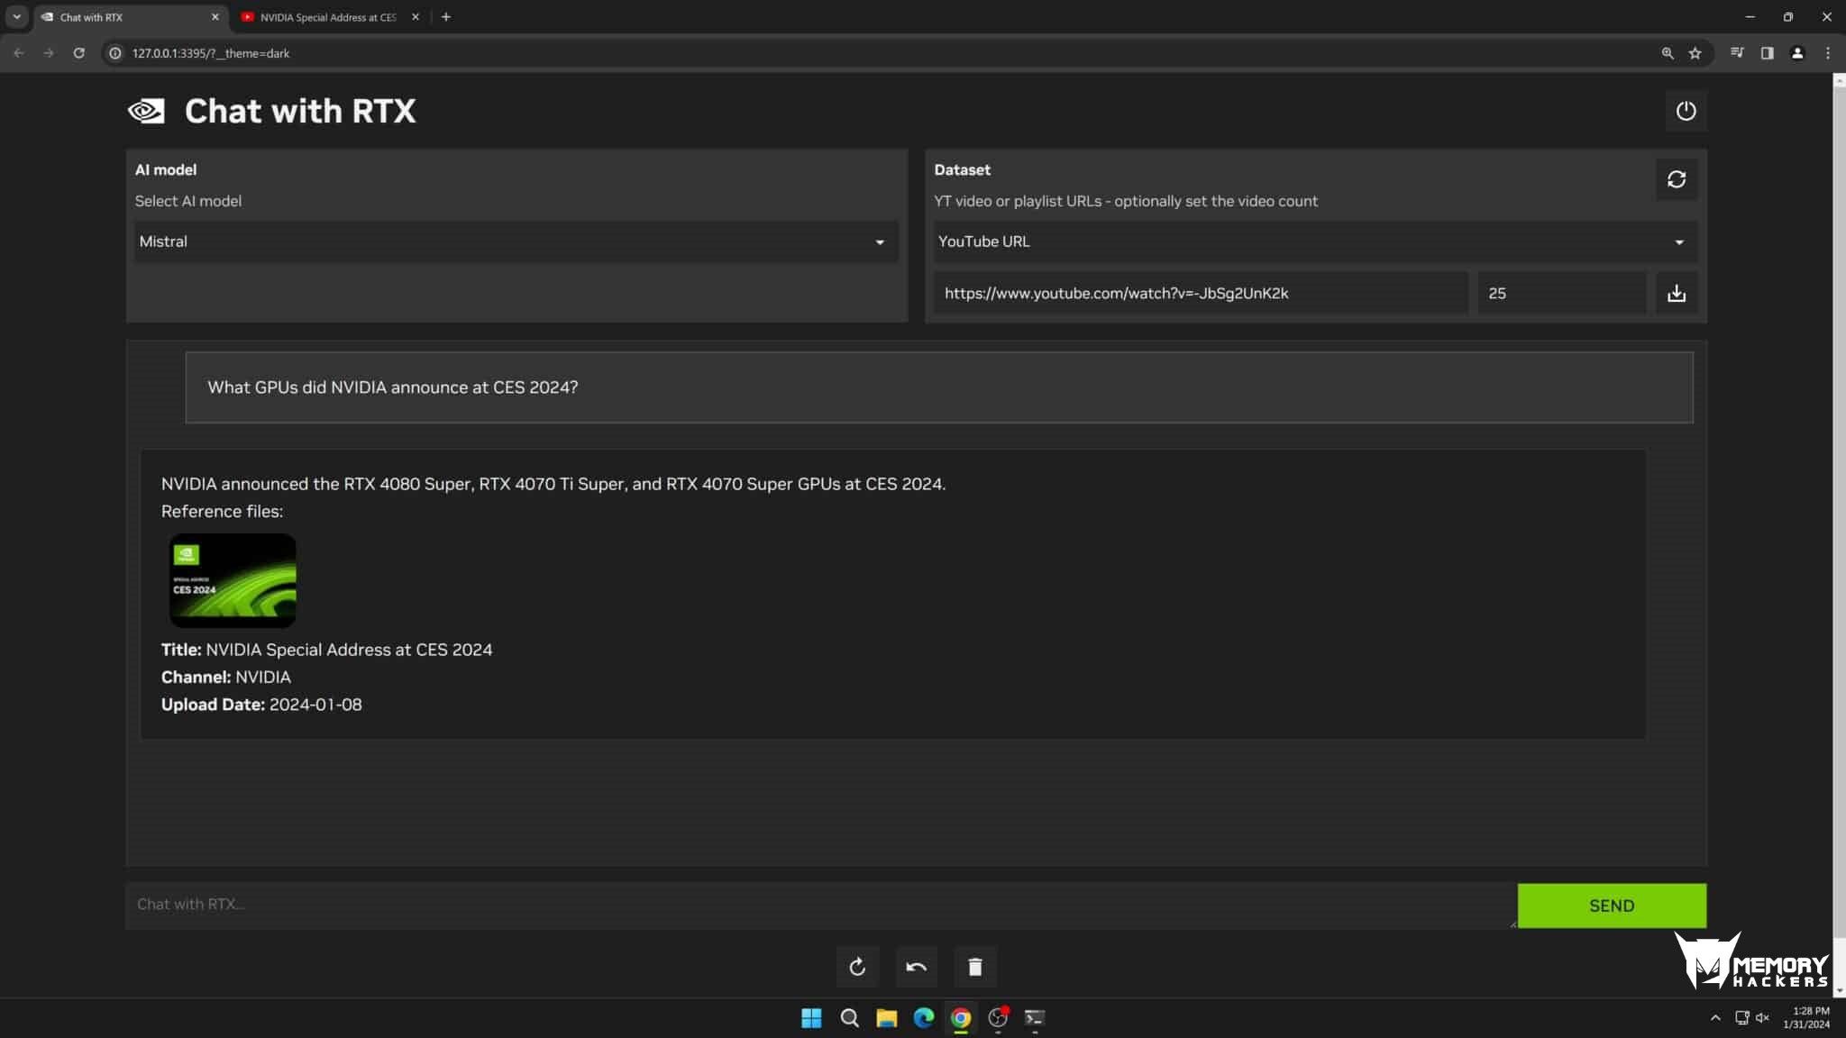Click the power shutdown icon in Chat with RTX

pyautogui.click(x=1686, y=111)
